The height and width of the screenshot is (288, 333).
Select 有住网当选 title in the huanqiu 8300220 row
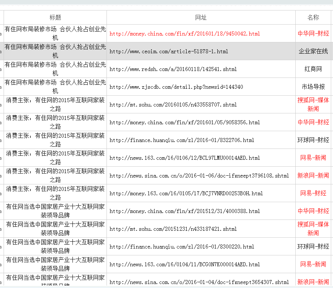[55, 247]
